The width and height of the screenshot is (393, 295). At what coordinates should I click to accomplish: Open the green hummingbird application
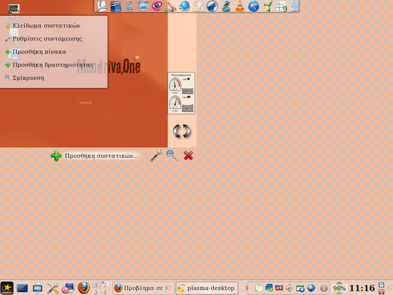[268, 6]
